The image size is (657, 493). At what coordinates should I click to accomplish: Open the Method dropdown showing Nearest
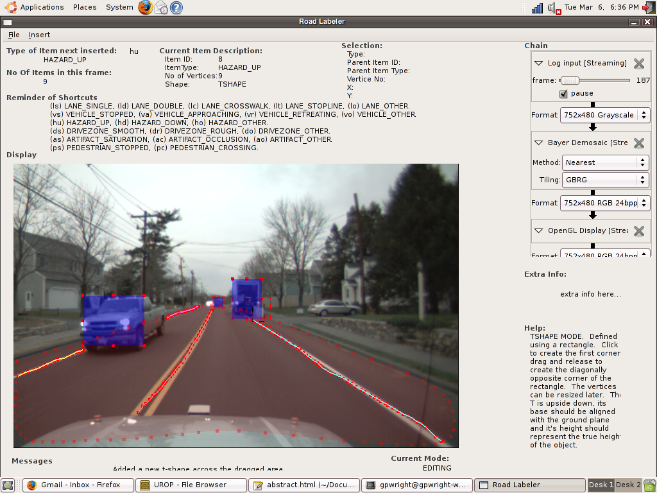point(606,162)
